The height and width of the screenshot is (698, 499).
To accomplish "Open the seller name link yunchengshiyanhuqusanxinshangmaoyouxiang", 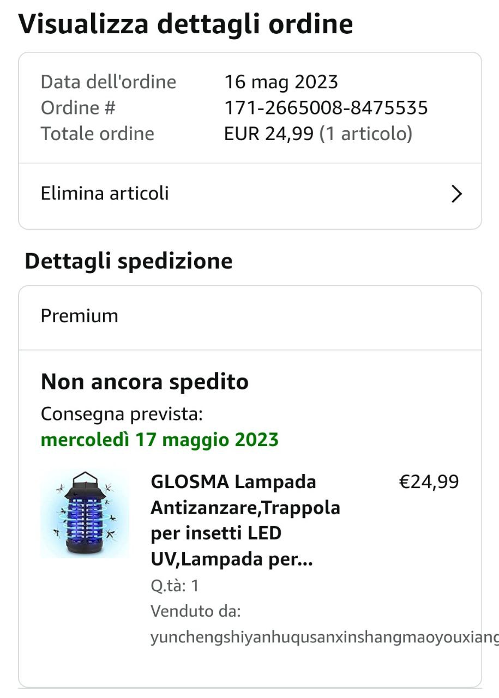I will pyautogui.click(x=324, y=637).
